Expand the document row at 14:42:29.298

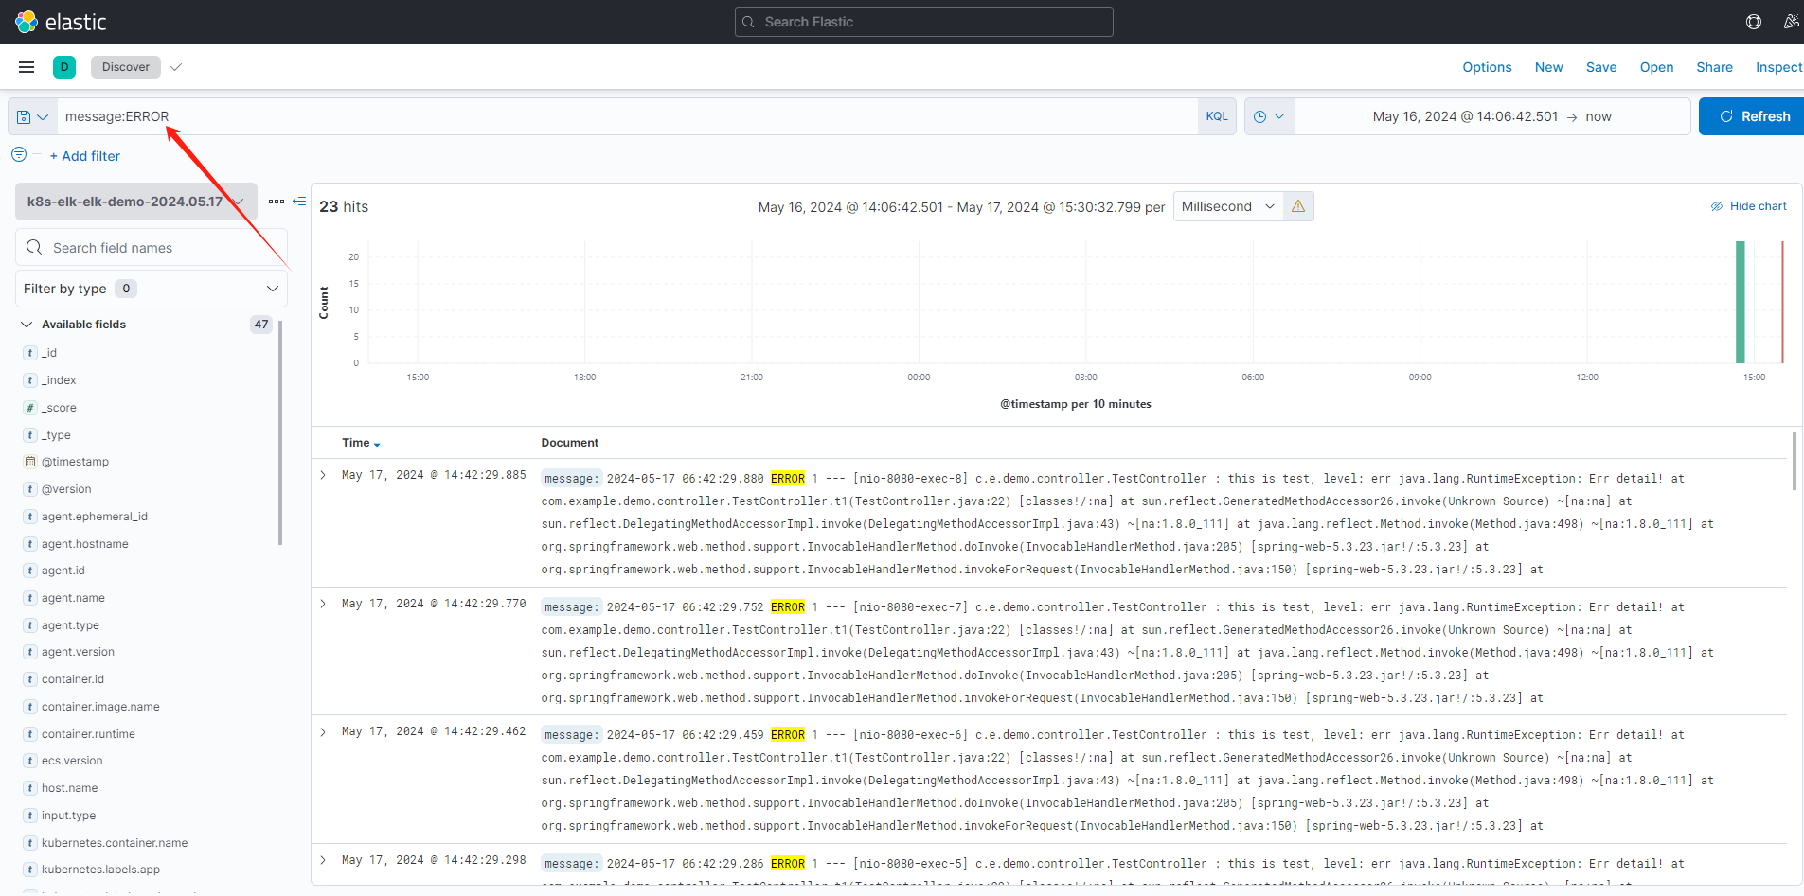click(323, 860)
